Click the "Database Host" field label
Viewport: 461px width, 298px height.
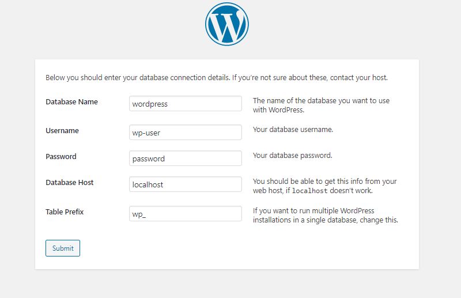pos(70,183)
